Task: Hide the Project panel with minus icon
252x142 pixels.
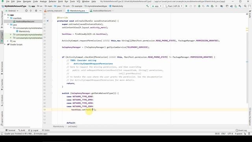Action: coord(40,11)
